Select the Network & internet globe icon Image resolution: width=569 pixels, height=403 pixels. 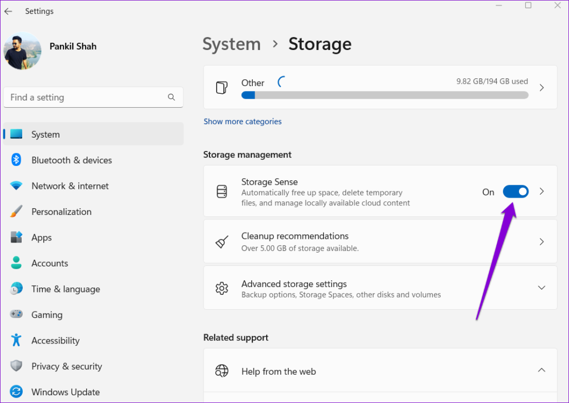(x=16, y=185)
